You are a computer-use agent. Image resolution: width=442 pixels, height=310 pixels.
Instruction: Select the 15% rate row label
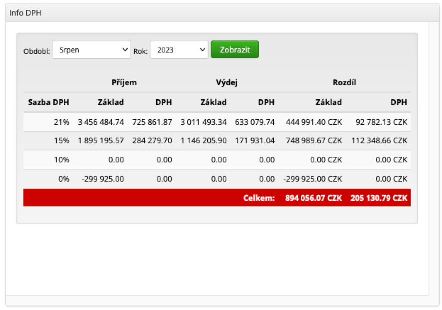click(x=61, y=141)
